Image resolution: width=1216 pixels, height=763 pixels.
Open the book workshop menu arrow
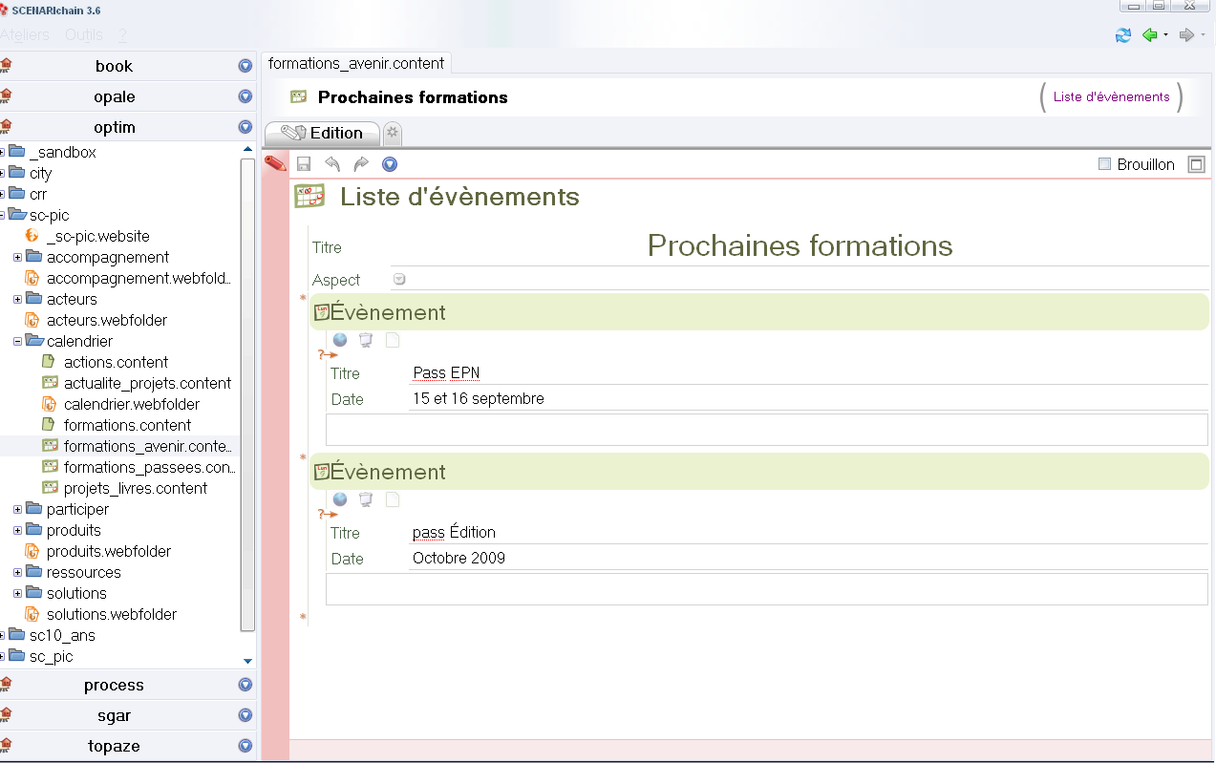click(245, 66)
